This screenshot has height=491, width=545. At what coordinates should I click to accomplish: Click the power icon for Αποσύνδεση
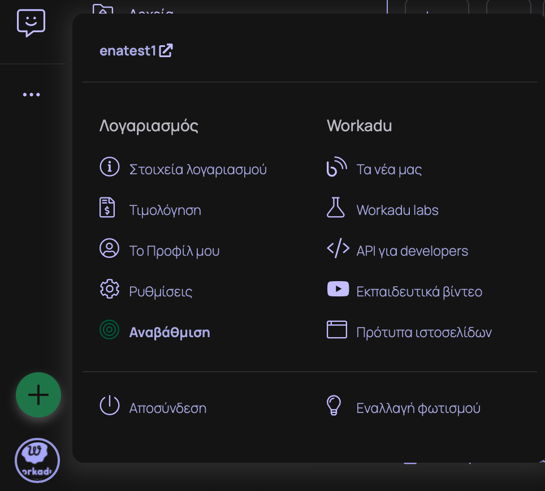pyautogui.click(x=109, y=406)
